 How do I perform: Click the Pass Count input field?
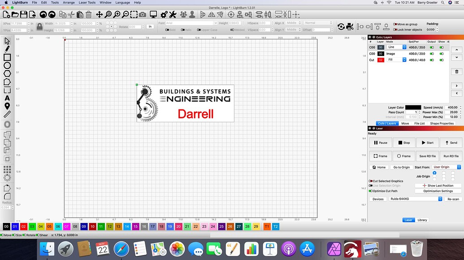412,112
